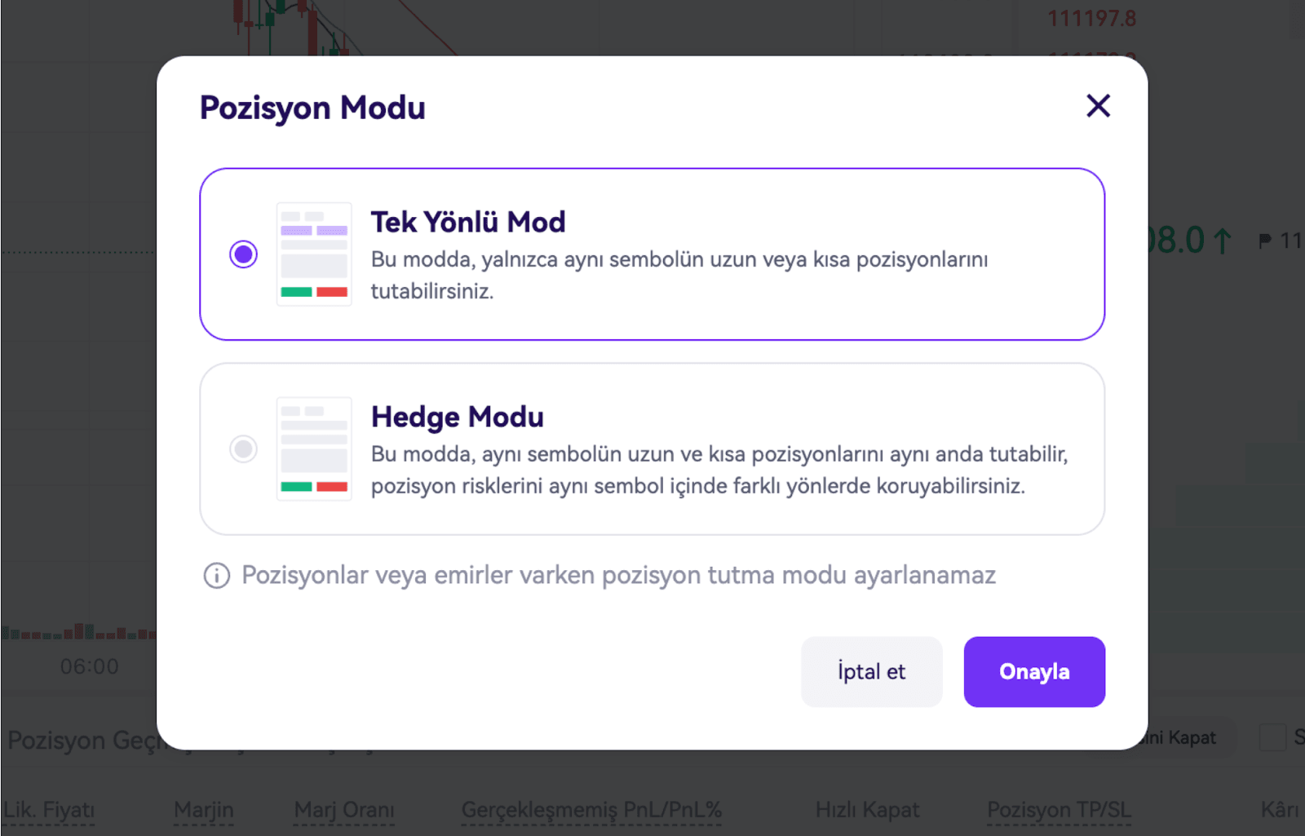
Task: Click the Lik. Fiyatı column header
Action: pos(49,810)
